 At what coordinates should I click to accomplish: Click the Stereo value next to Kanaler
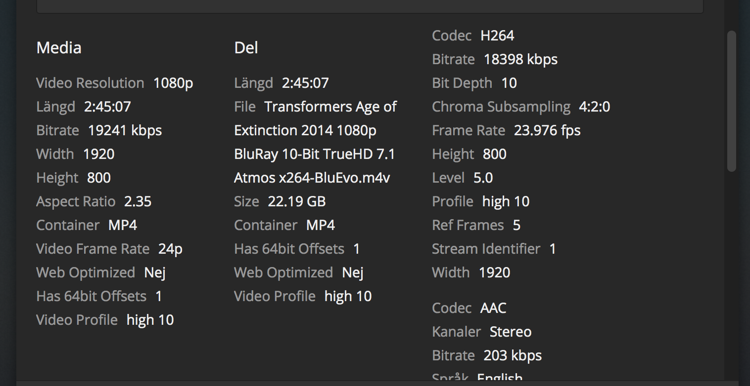(x=511, y=332)
